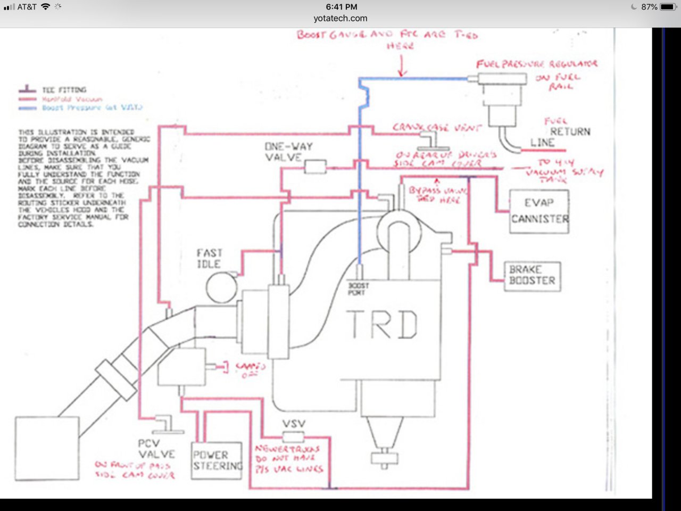This screenshot has height=511, width=681.
Task: Click the FAST IDLE label
Action: 209,258
